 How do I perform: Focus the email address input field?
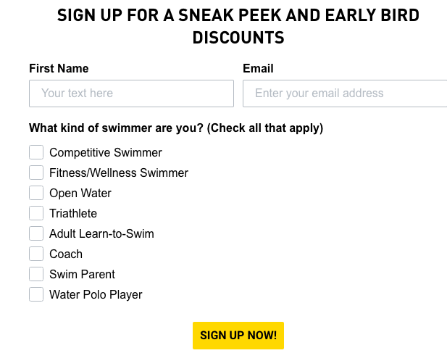click(x=345, y=94)
